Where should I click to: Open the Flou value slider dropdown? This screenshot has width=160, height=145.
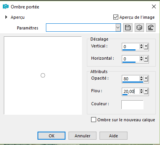(146, 91)
